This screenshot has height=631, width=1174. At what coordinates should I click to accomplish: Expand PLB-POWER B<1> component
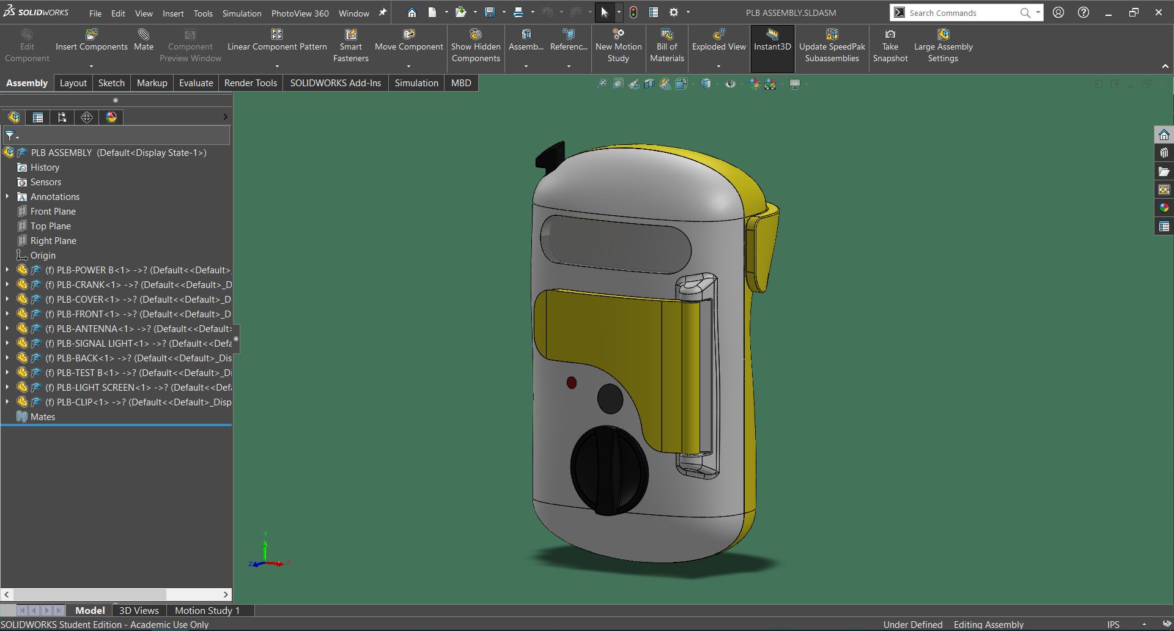tap(7, 270)
